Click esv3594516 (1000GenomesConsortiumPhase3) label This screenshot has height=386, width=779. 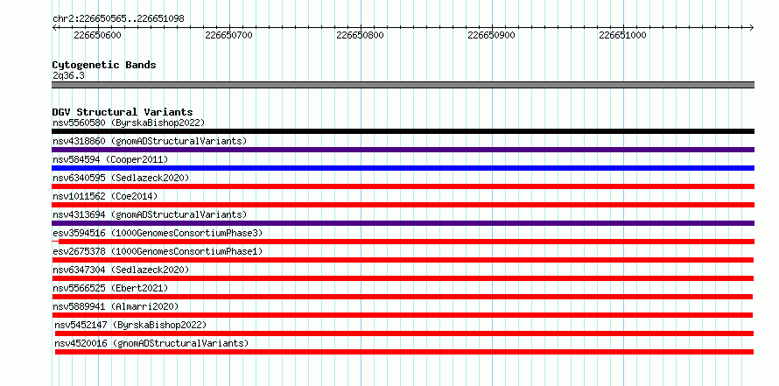pos(158,233)
